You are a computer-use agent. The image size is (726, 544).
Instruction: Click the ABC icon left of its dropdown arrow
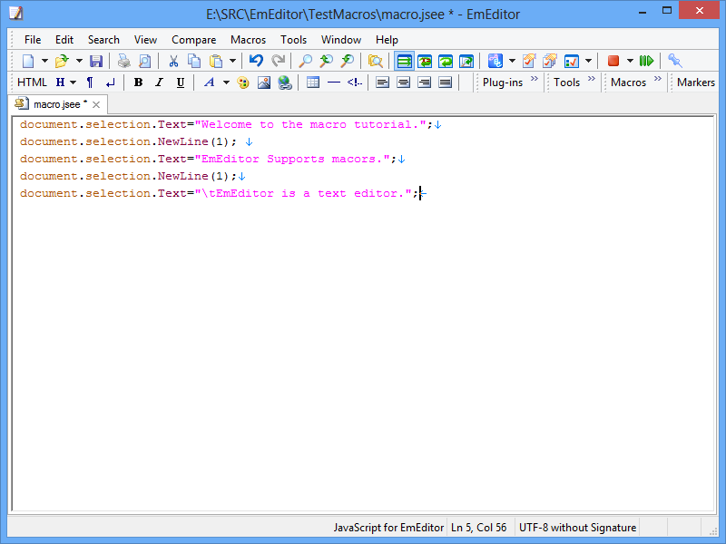pyautogui.click(x=495, y=61)
